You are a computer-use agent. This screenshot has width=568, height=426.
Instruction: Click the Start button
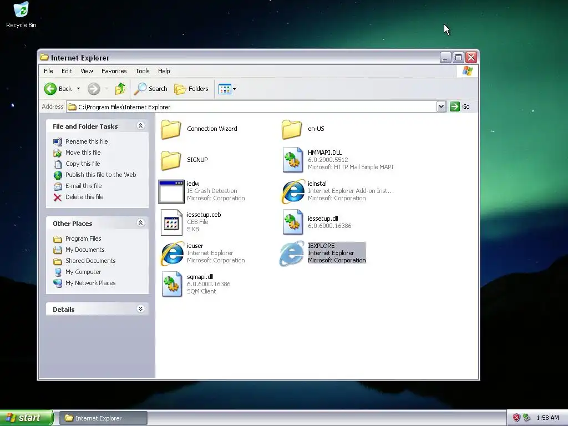(27, 418)
